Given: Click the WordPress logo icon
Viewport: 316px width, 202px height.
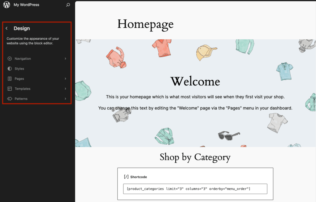Looking at the screenshot, I should [x=6, y=5].
